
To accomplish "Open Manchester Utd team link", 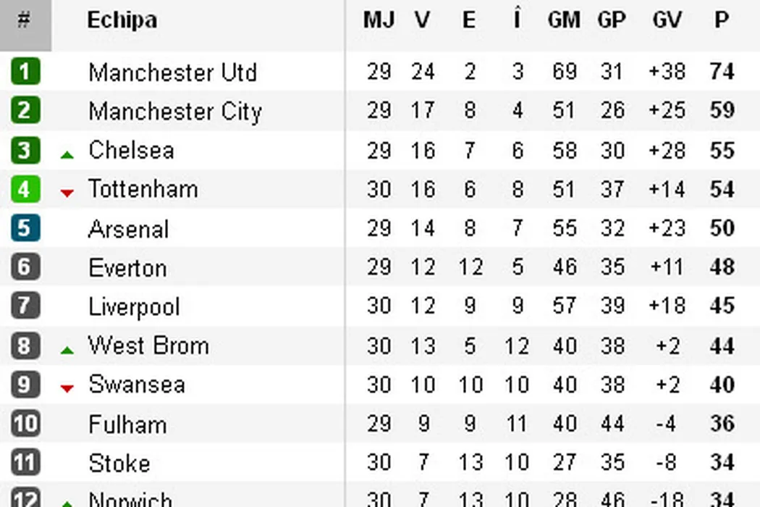I will 172,72.
